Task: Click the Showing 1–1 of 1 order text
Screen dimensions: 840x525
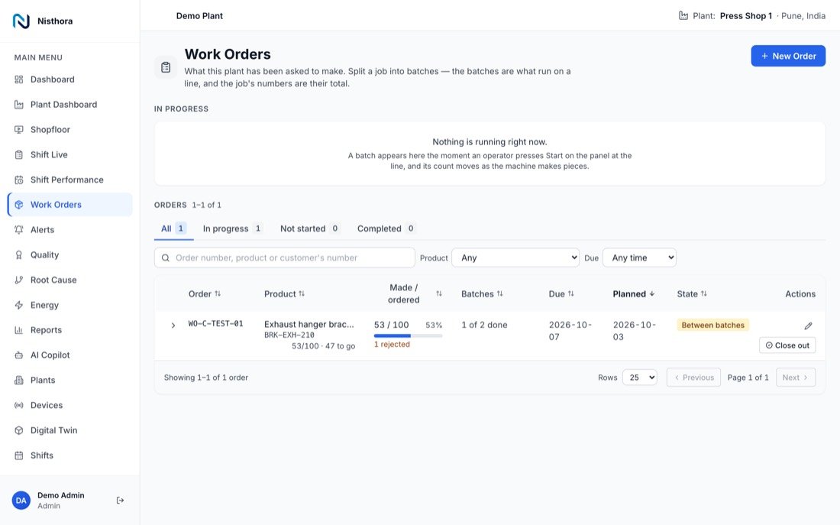Action: [205, 378]
